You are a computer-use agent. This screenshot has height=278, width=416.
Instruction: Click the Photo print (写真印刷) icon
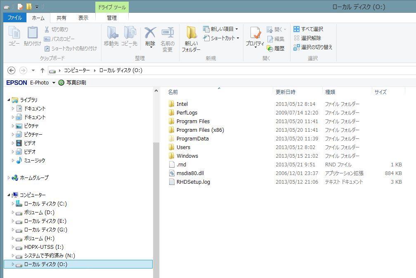61,83
